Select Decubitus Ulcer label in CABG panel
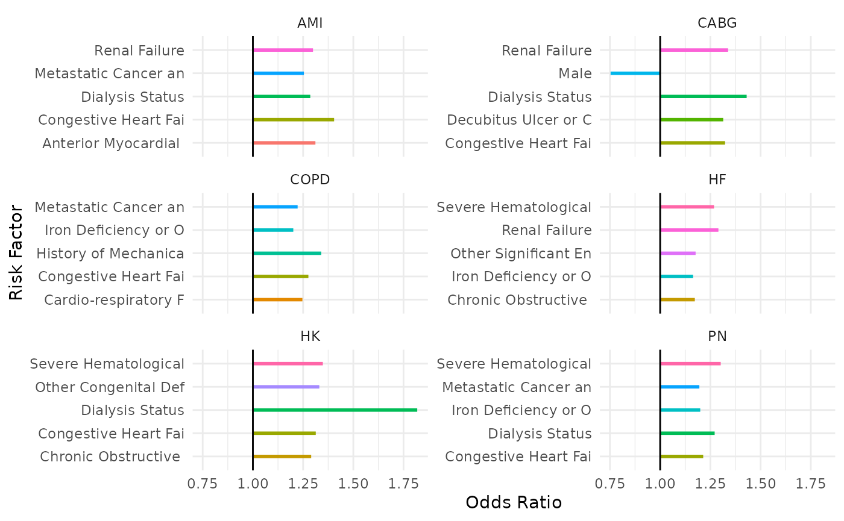The height and width of the screenshot is (521, 844). click(x=519, y=120)
